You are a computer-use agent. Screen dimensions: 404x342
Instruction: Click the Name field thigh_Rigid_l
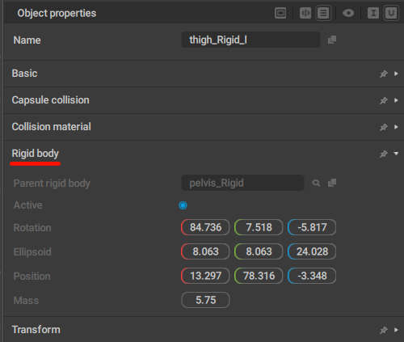[x=250, y=40]
